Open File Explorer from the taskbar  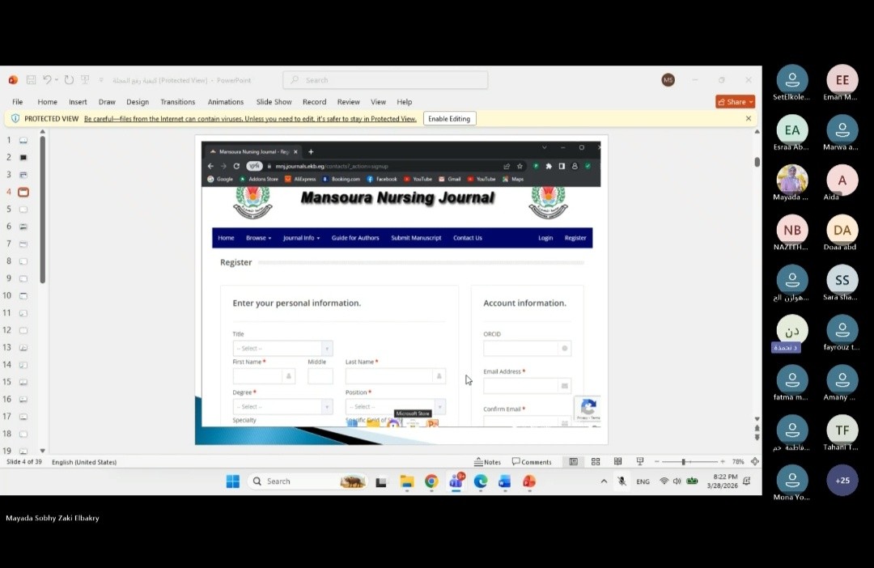tap(407, 481)
